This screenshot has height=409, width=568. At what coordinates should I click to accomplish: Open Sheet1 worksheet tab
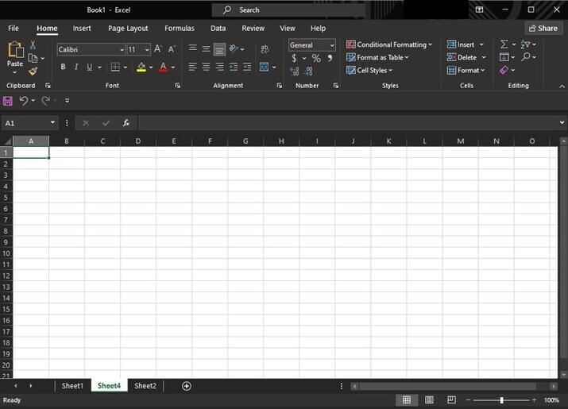(x=72, y=386)
